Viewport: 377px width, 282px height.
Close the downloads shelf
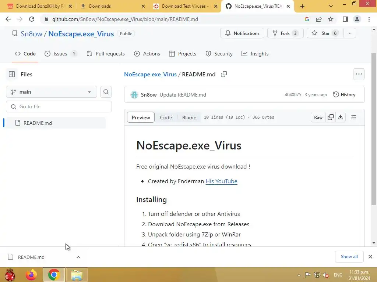click(370, 257)
